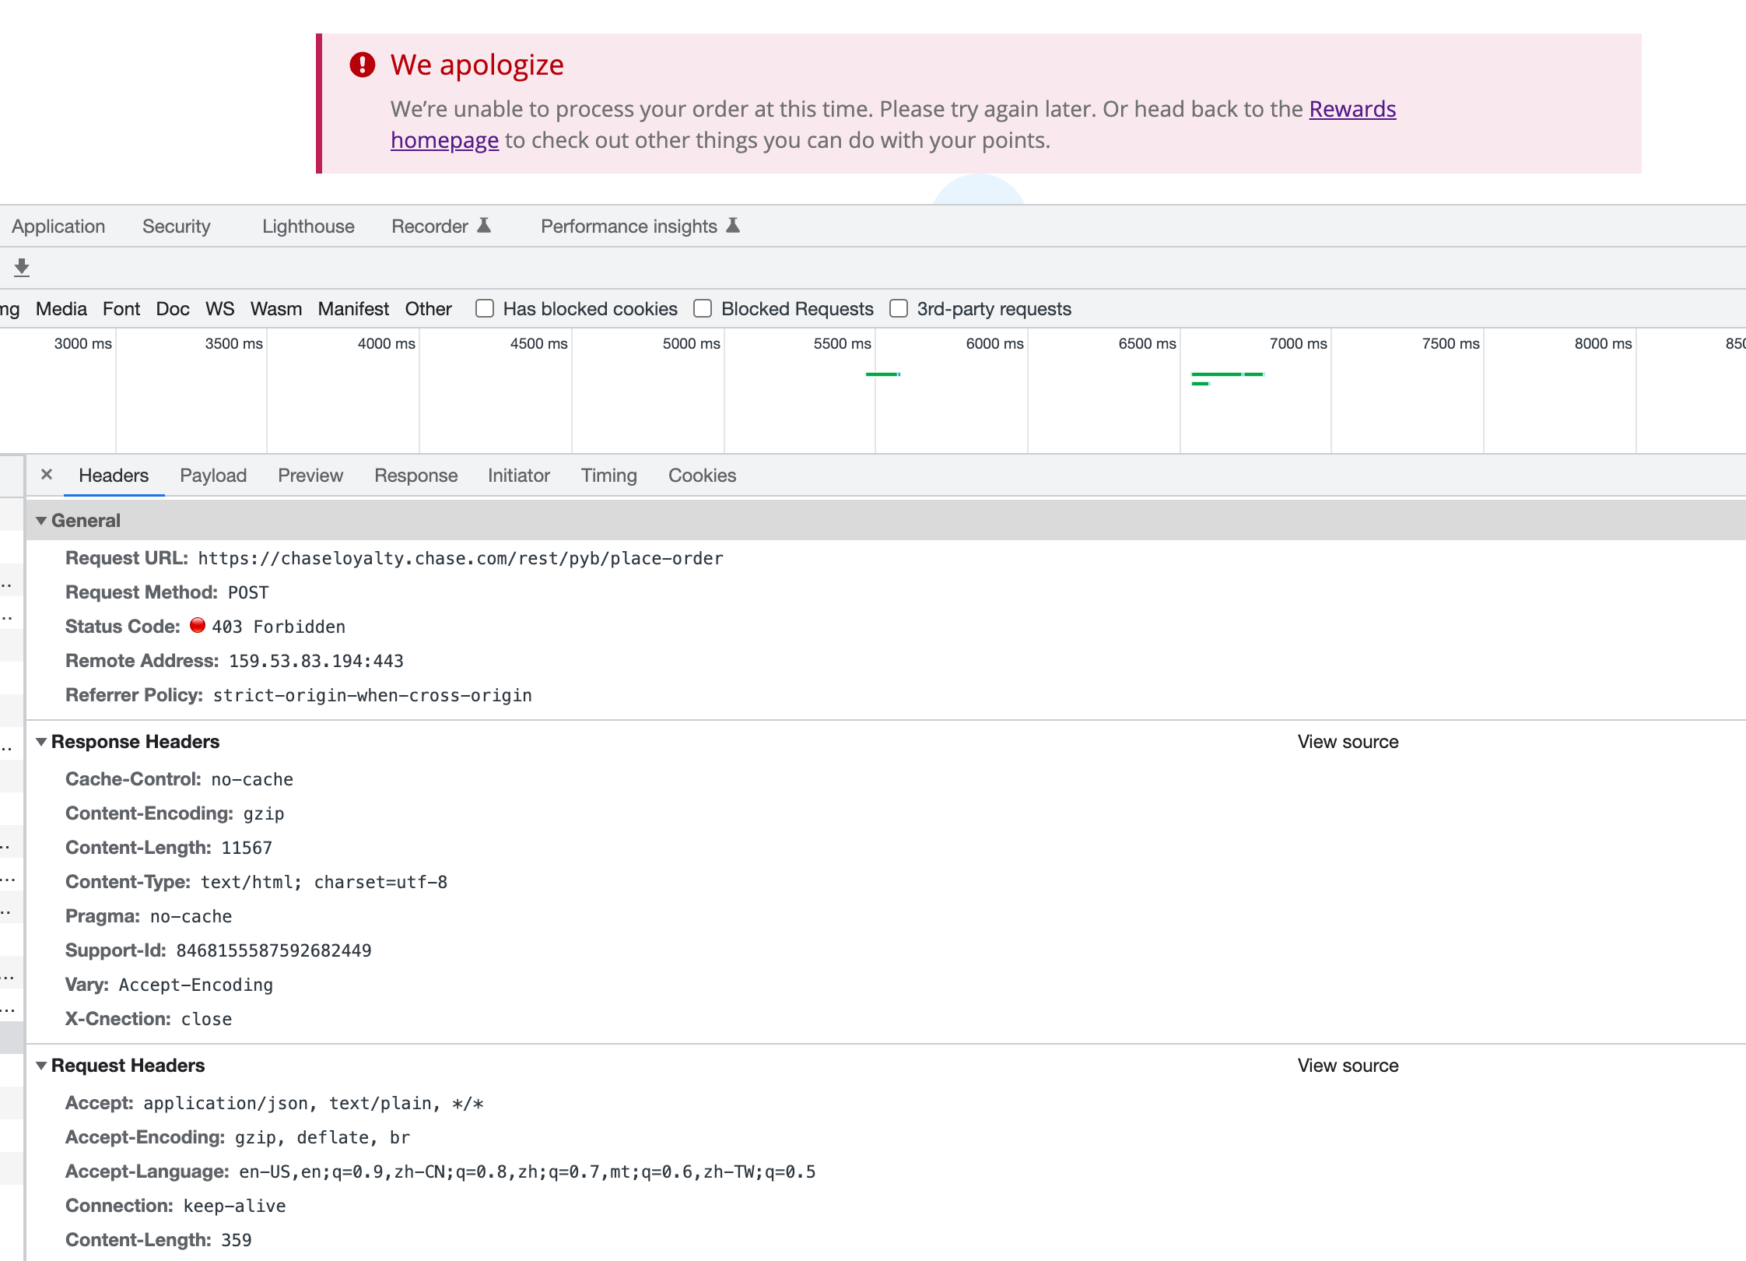Click the Performance insights flask icon
The width and height of the screenshot is (1746, 1261).
tap(733, 226)
